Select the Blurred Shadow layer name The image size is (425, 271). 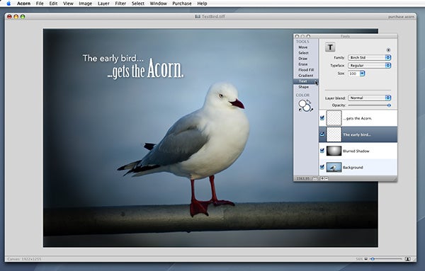point(356,151)
